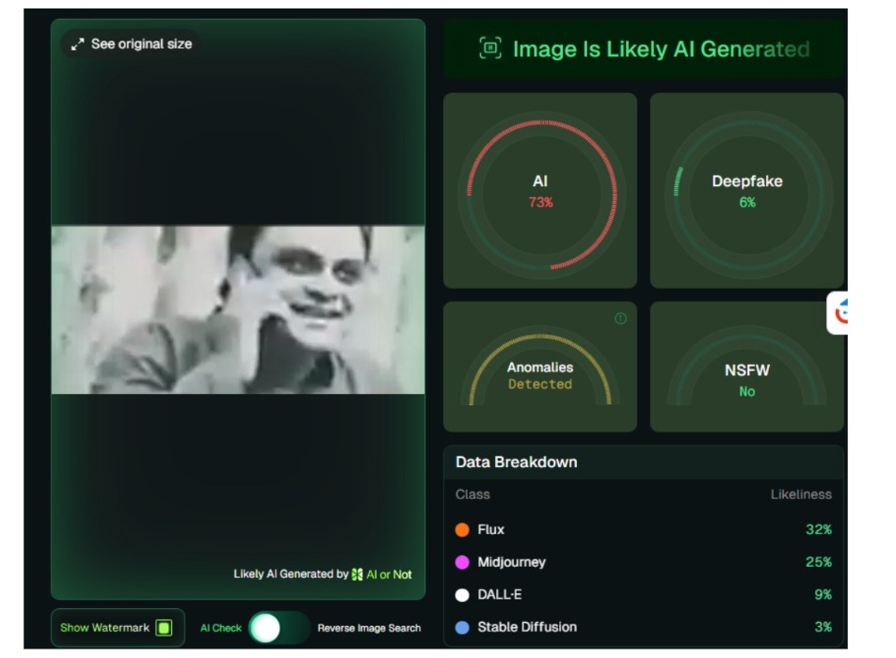Open the Deepfake 6% score gauge
Image resolution: width=896 pixels, height=658 pixels.
click(x=746, y=191)
